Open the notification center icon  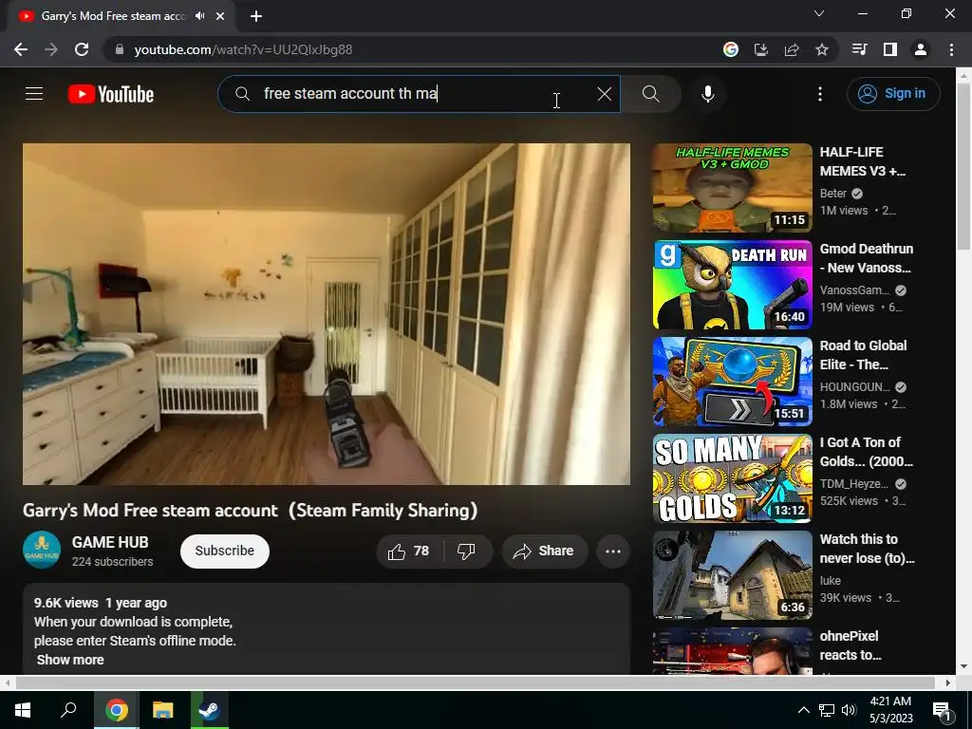[x=942, y=710]
